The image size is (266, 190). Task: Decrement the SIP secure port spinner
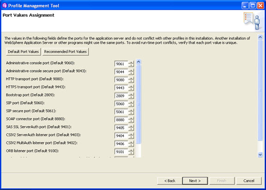pos(131,113)
